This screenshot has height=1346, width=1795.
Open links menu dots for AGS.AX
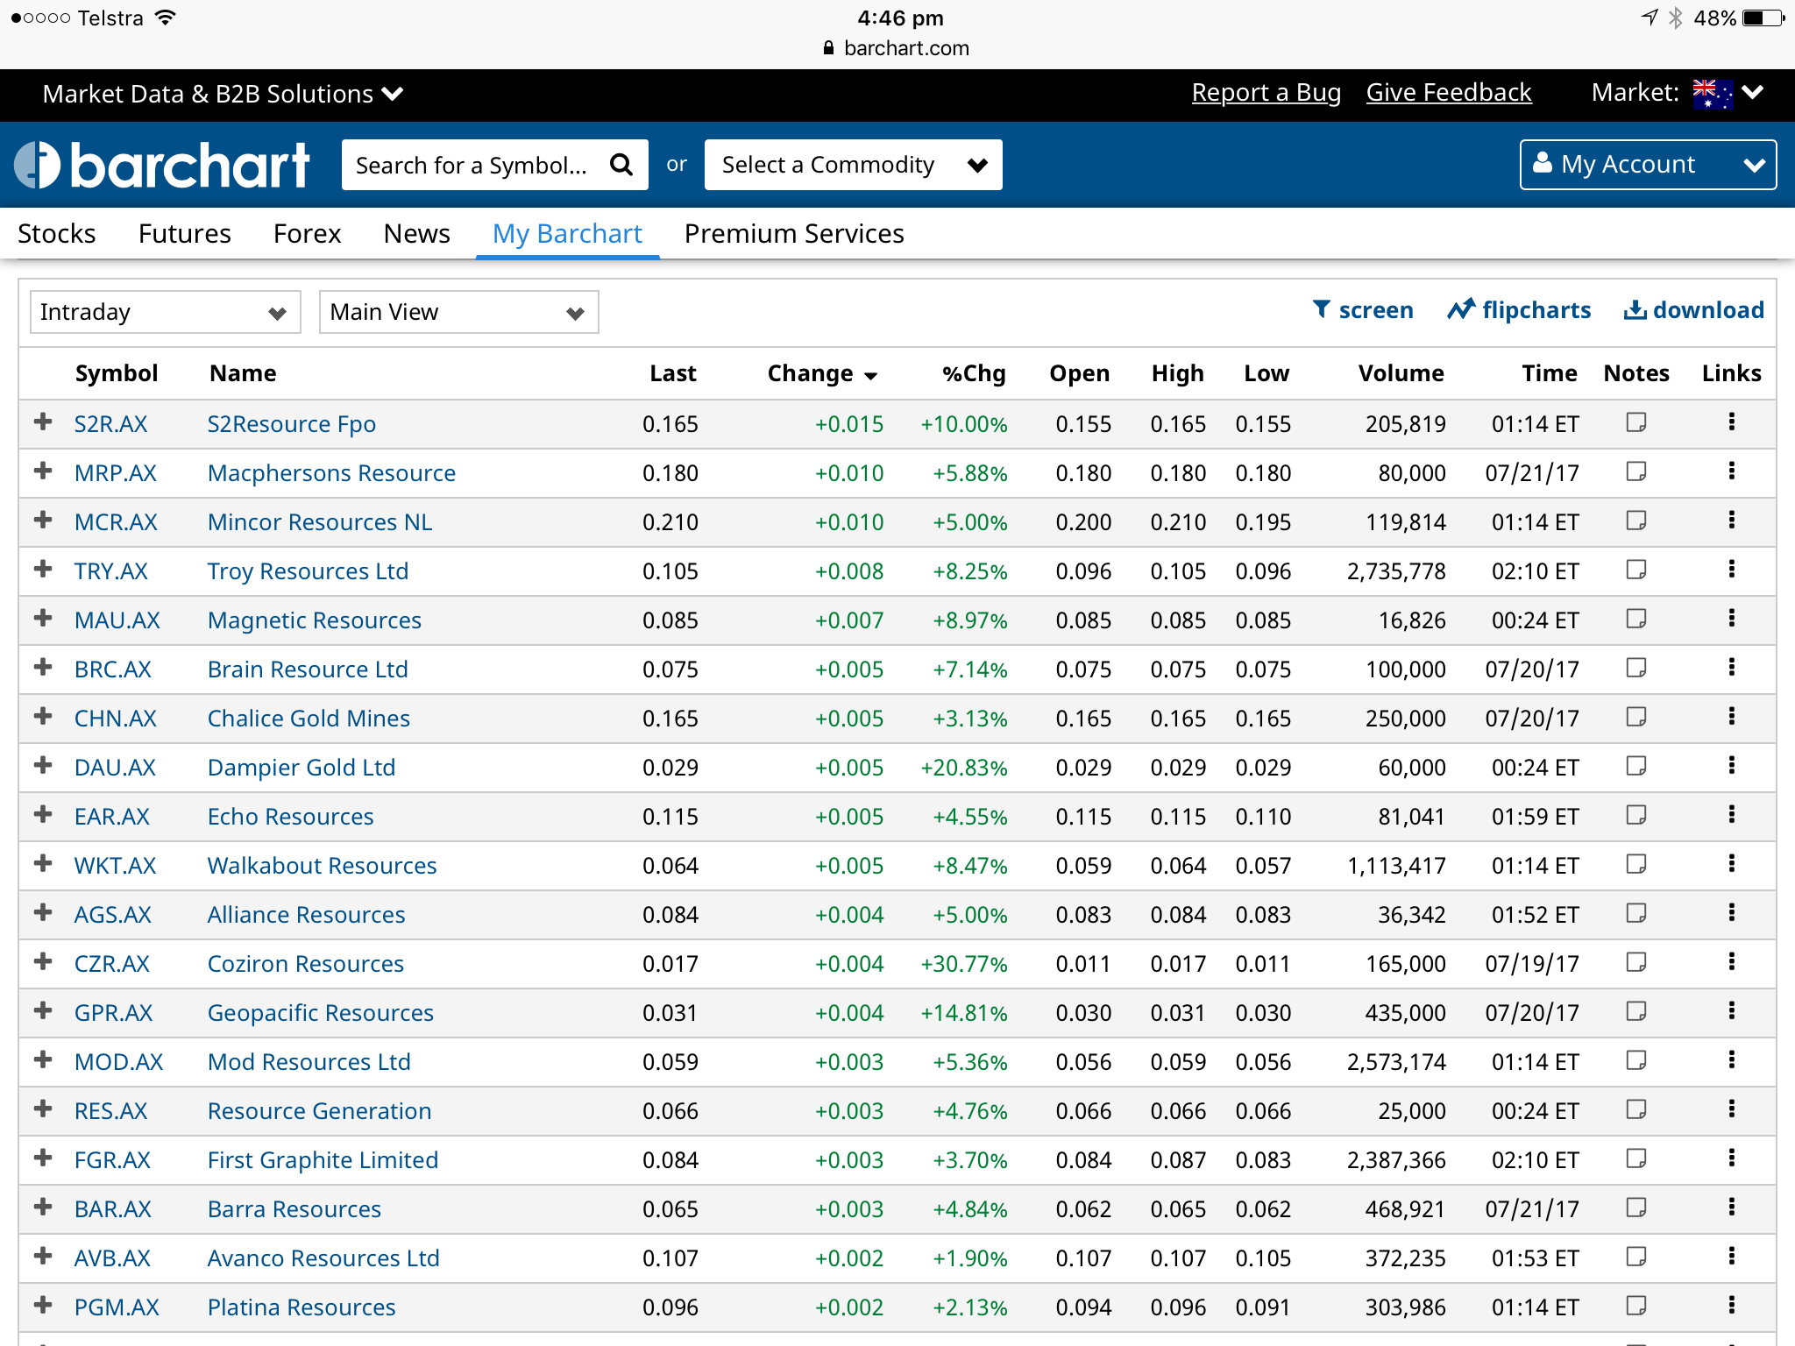pyautogui.click(x=1731, y=913)
